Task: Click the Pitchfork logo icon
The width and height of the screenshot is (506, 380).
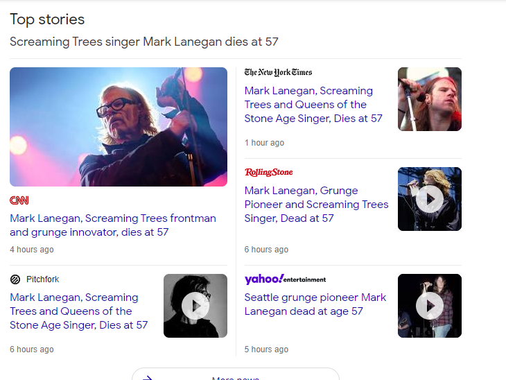Action: pyautogui.click(x=15, y=279)
